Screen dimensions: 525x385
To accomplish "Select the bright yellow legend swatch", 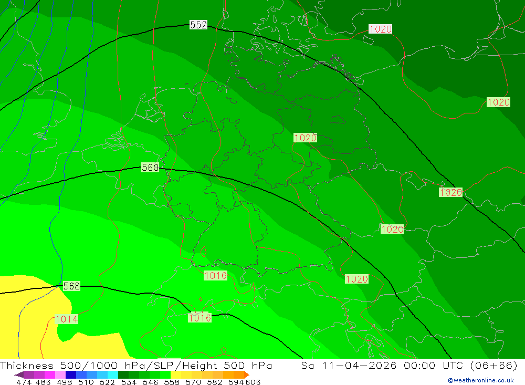I will pyautogui.click(x=176, y=374).
